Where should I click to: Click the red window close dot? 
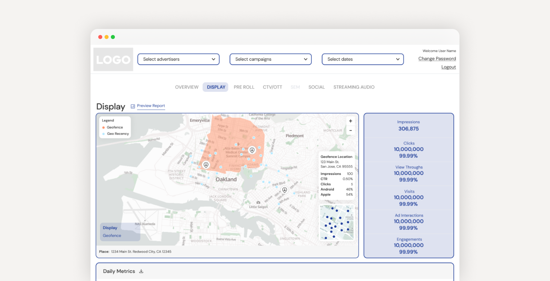100,37
